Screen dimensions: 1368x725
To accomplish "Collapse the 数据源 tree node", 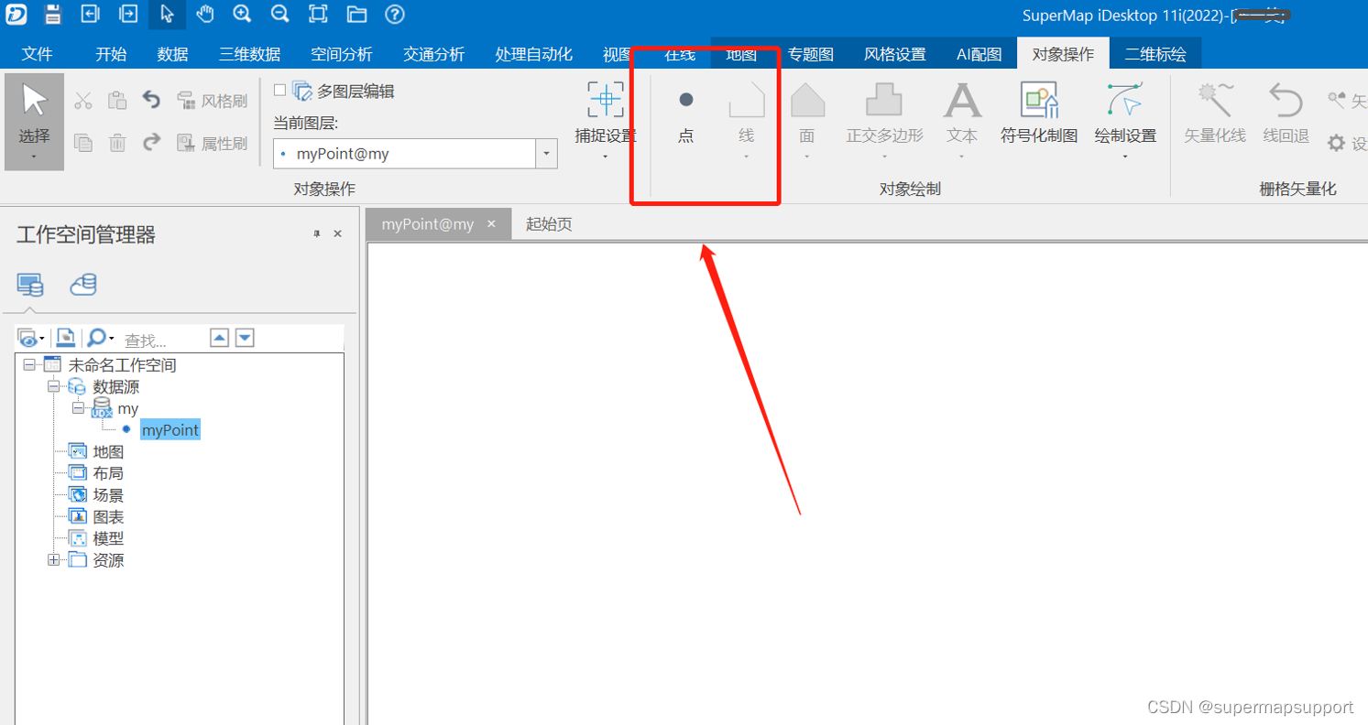I will click(53, 386).
